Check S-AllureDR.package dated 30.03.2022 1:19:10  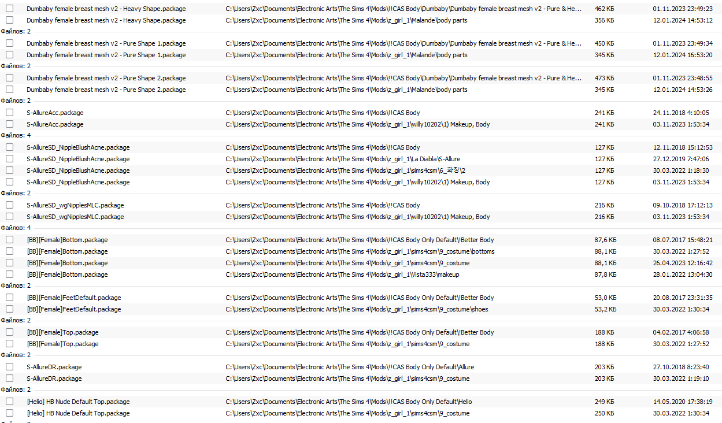9,379
